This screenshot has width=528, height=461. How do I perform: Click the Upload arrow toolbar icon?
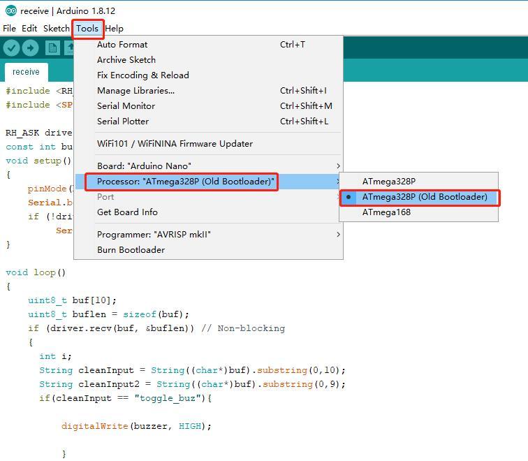click(x=30, y=48)
